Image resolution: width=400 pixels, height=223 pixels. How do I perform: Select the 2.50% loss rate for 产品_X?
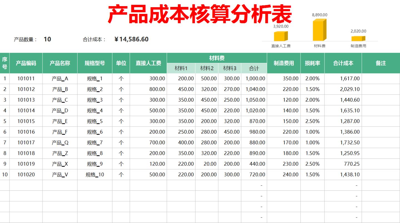[x=313, y=164]
